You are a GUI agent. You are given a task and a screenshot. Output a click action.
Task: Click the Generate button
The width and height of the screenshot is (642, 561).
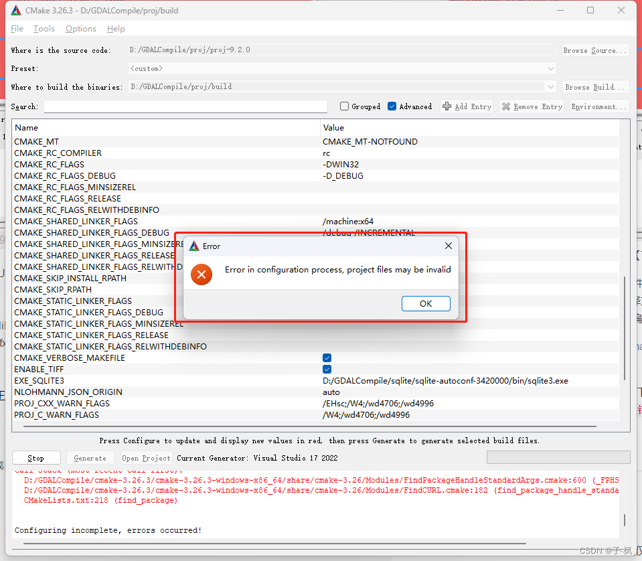(90, 458)
